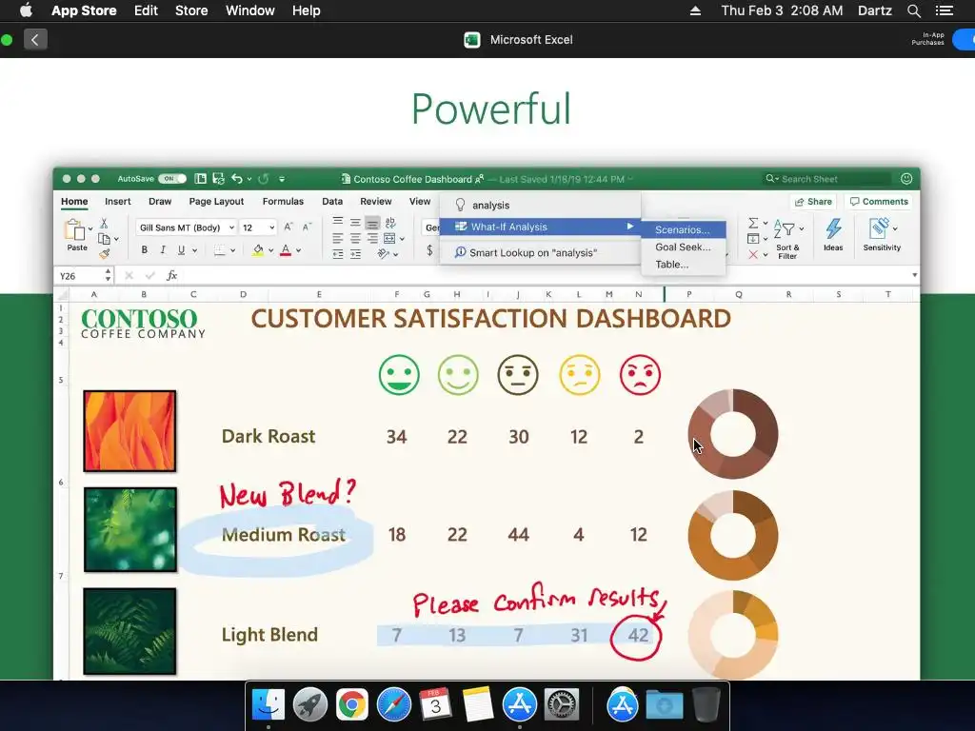Screen dimensions: 975x731
Task: Open the Formulas ribbon tab
Action: point(283,202)
